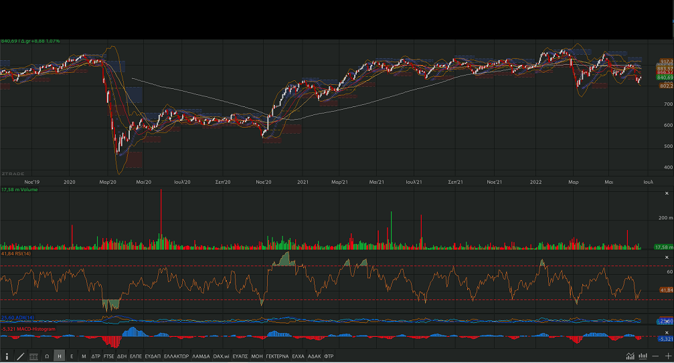Open the ΕΛΛΑΚΤΩΡ symbol tab
This screenshot has height=363, width=674.
tap(176, 356)
